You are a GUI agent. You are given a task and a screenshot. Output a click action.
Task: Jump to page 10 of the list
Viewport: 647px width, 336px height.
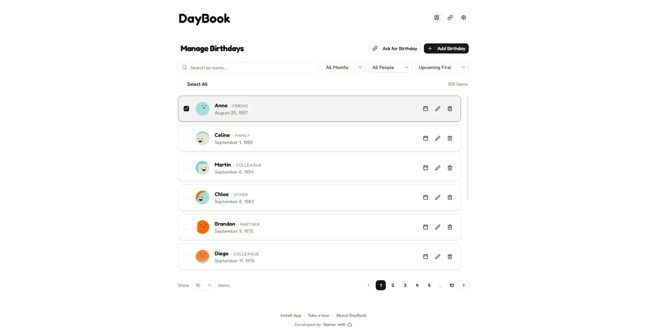452,285
